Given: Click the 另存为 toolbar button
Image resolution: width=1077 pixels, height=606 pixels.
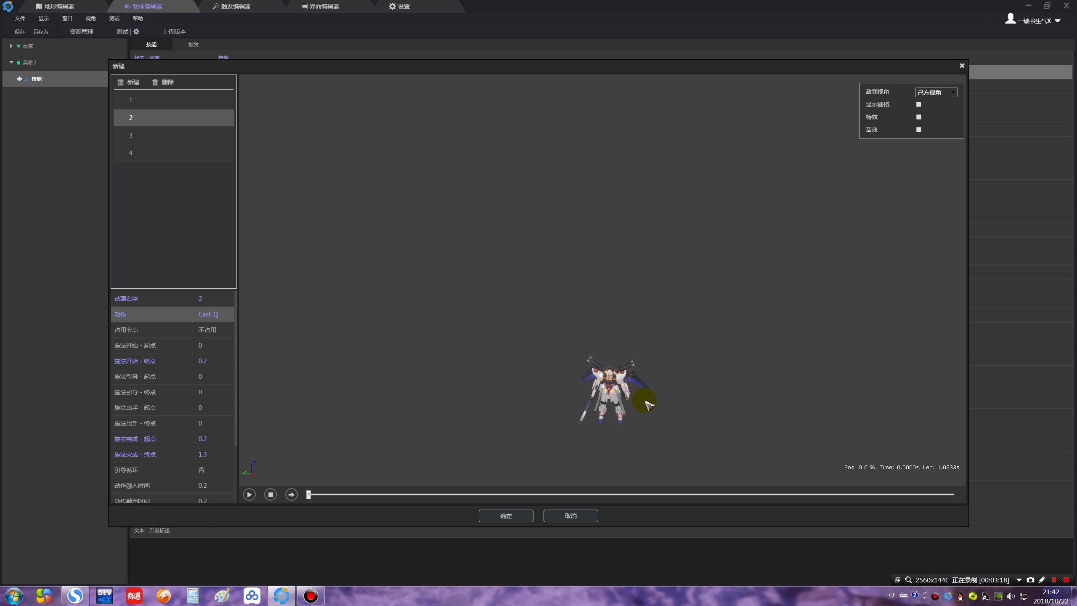Looking at the screenshot, I should pos(41,32).
